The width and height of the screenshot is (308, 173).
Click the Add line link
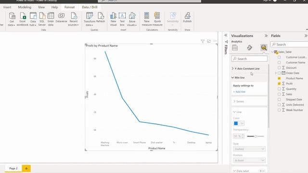pos(239,92)
